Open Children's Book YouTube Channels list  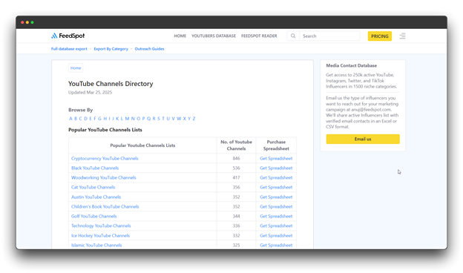[x=105, y=206]
